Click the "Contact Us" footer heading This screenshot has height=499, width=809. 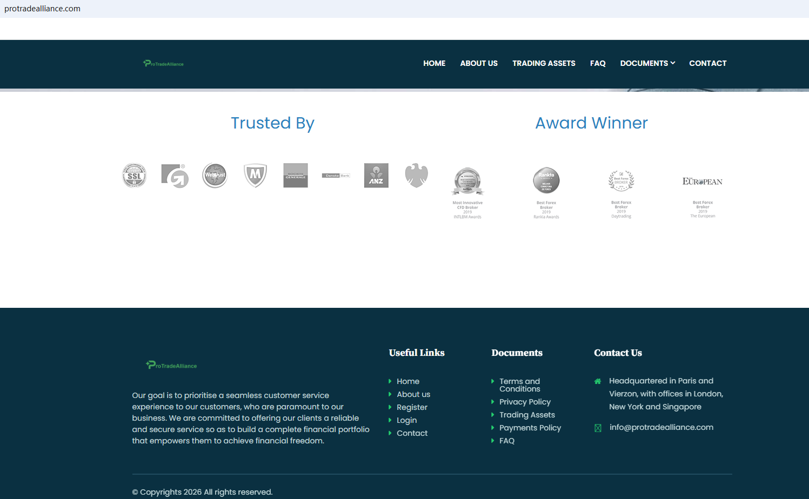618,353
